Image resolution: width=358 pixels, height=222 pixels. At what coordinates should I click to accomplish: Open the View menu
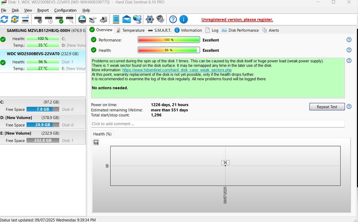pos(28,10)
